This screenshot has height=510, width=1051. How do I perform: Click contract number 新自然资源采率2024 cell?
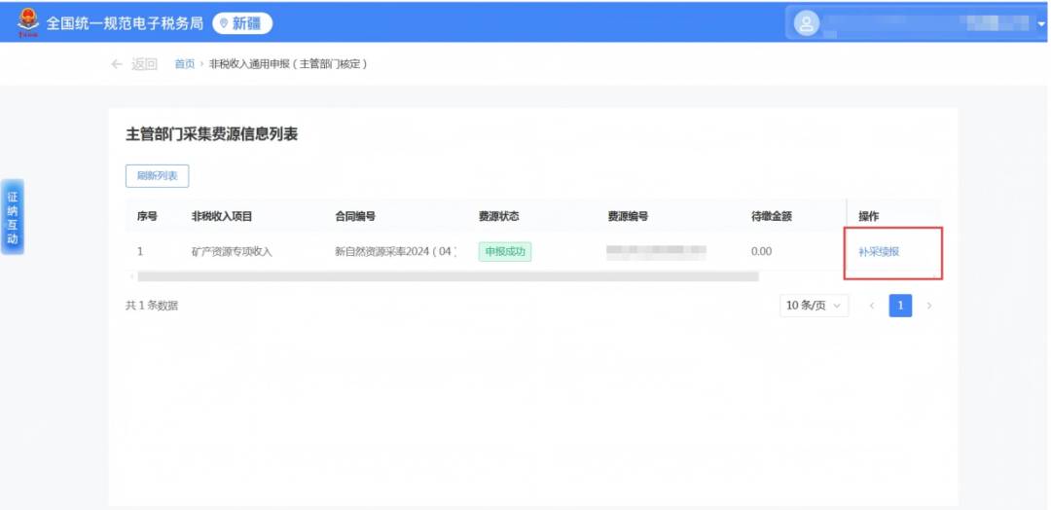click(395, 252)
